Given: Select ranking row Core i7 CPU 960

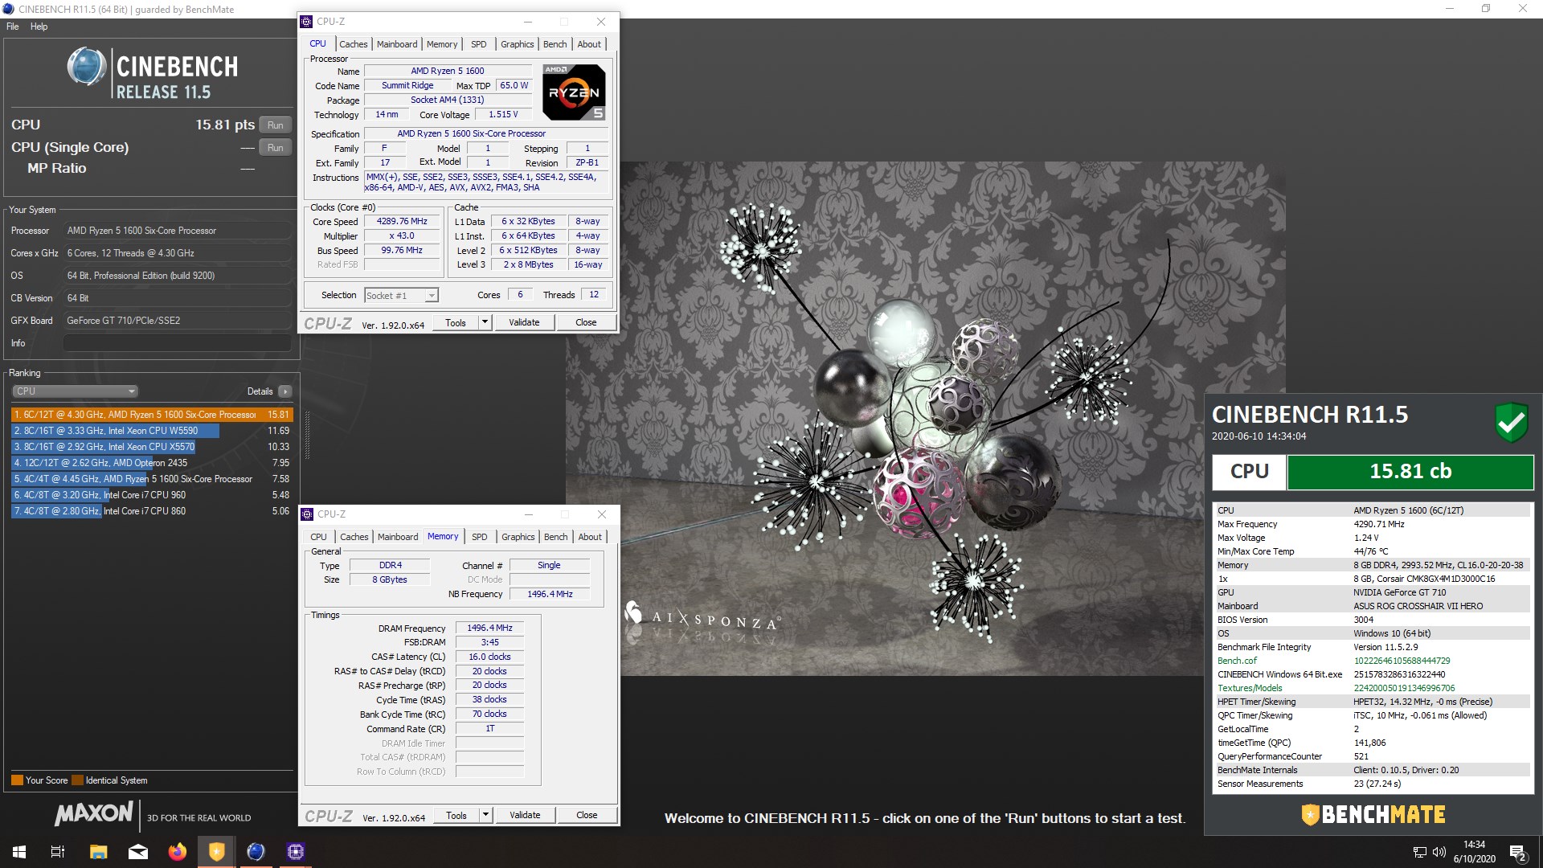Looking at the screenshot, I should pos(152,495).
